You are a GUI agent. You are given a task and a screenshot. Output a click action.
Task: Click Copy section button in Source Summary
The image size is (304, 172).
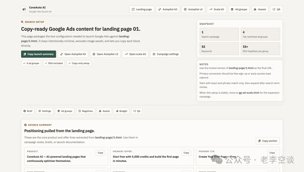(x=268, y=141)
